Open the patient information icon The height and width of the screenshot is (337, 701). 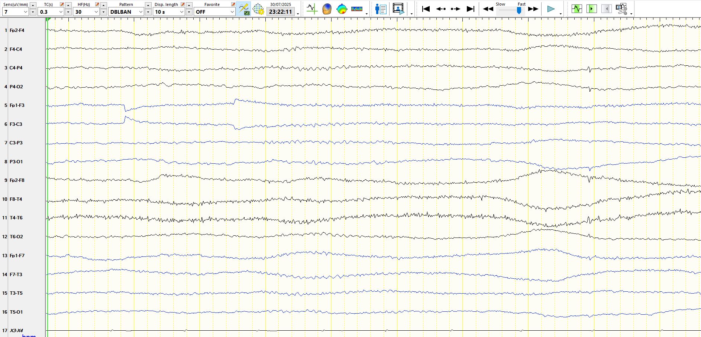381,9
